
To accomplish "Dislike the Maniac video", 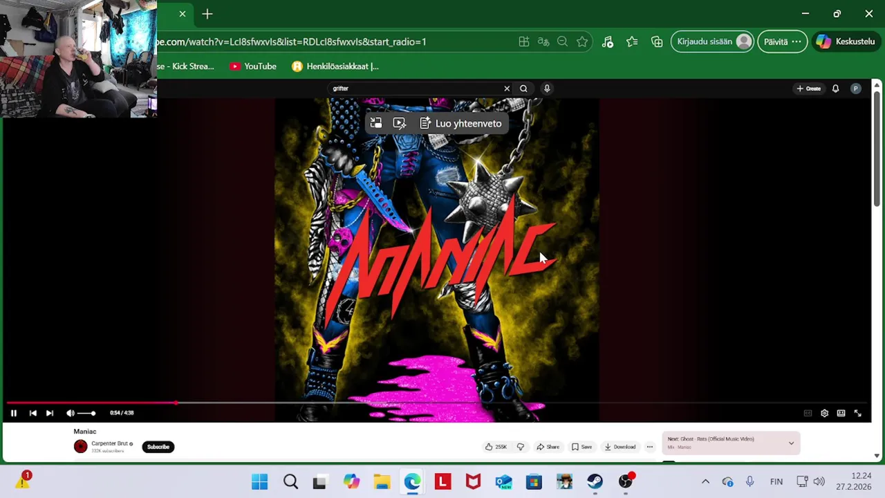I will click(x=521, y=447).
